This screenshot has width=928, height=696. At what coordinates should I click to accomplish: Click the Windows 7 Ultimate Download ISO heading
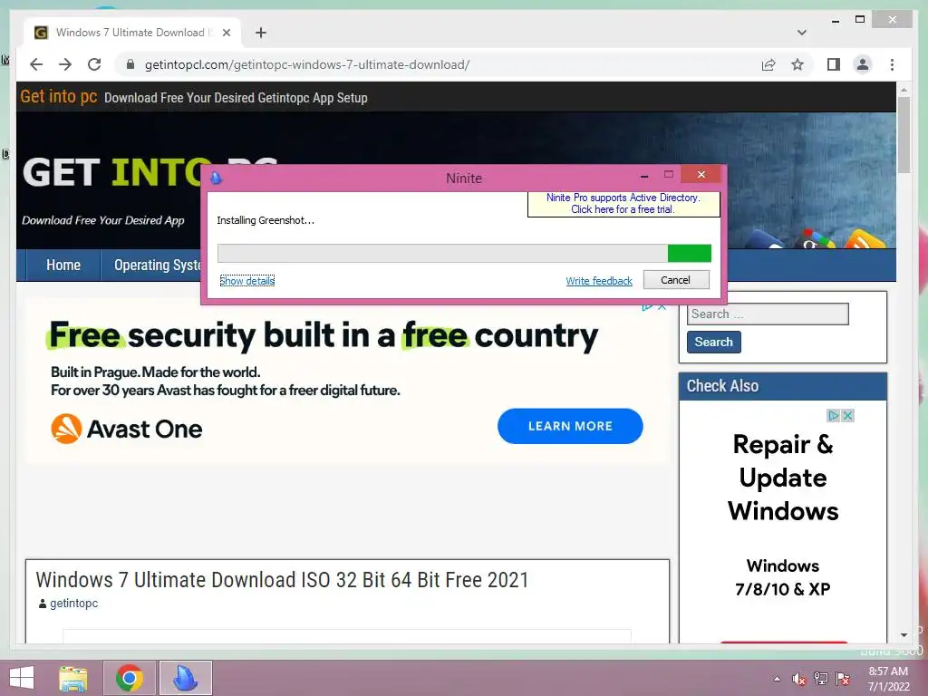click(283, 579)
